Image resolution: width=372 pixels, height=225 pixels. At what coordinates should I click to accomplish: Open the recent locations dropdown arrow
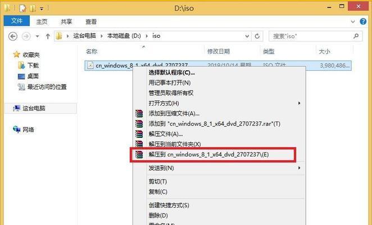(37, 37)
